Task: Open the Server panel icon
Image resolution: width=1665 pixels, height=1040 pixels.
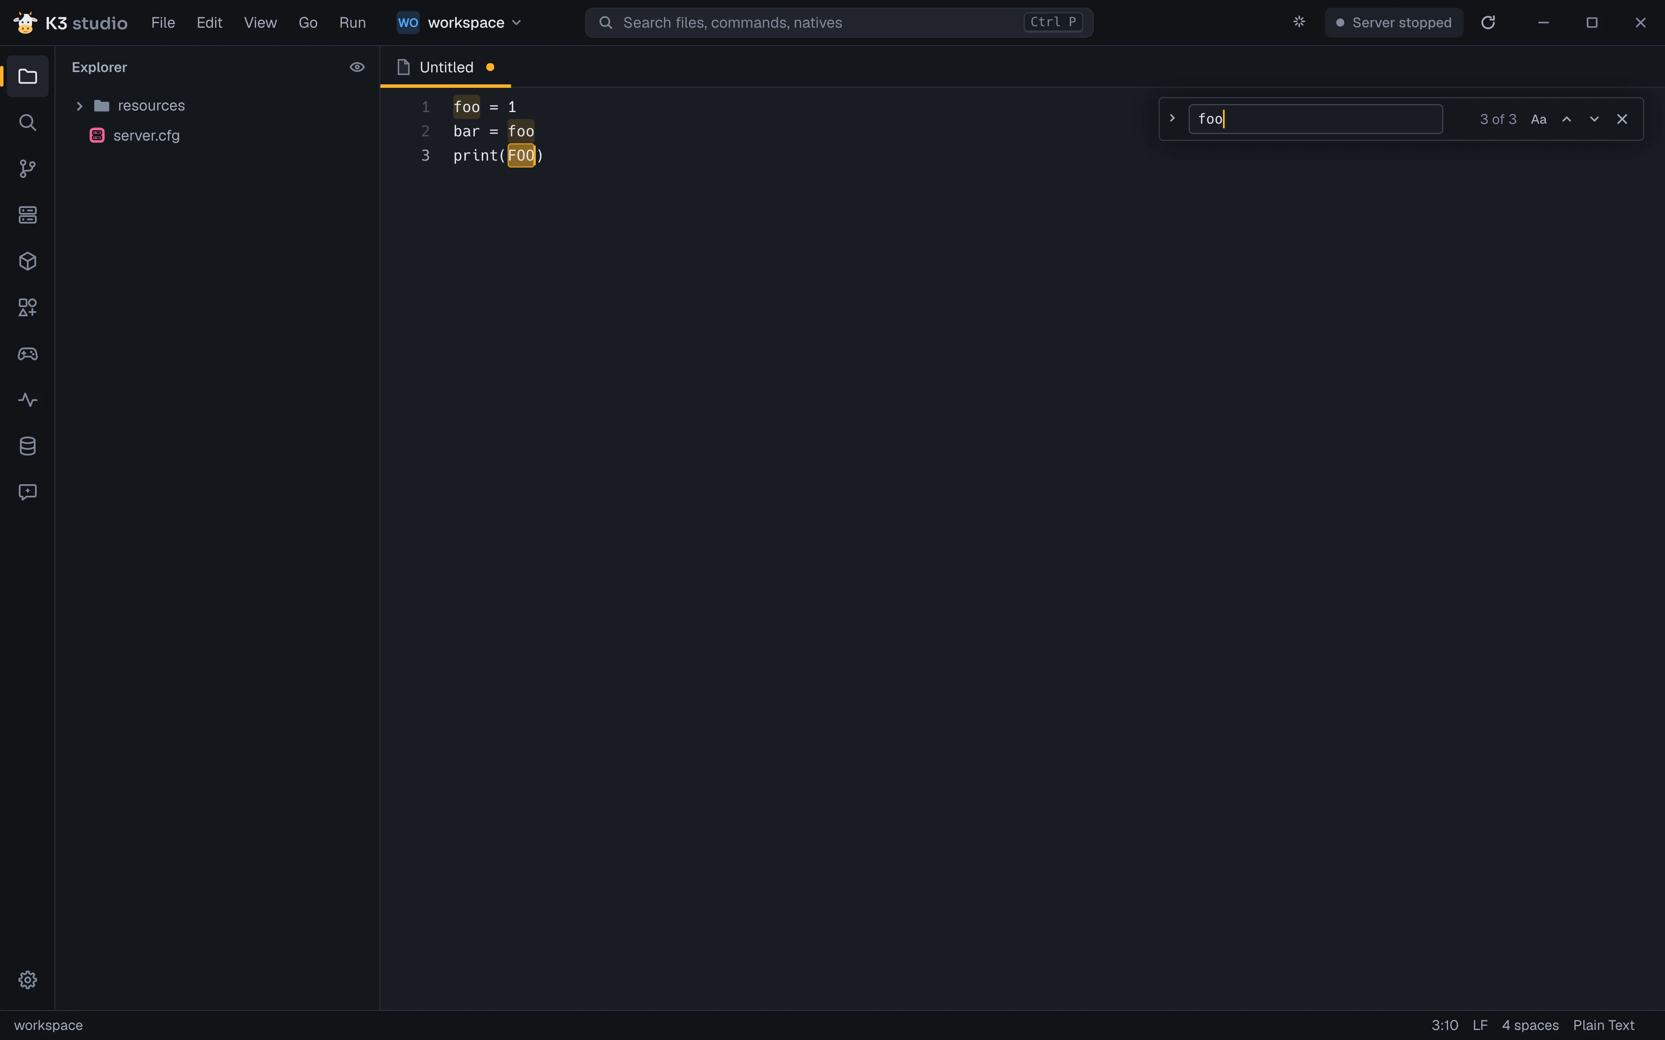Action: pos(27,215)
